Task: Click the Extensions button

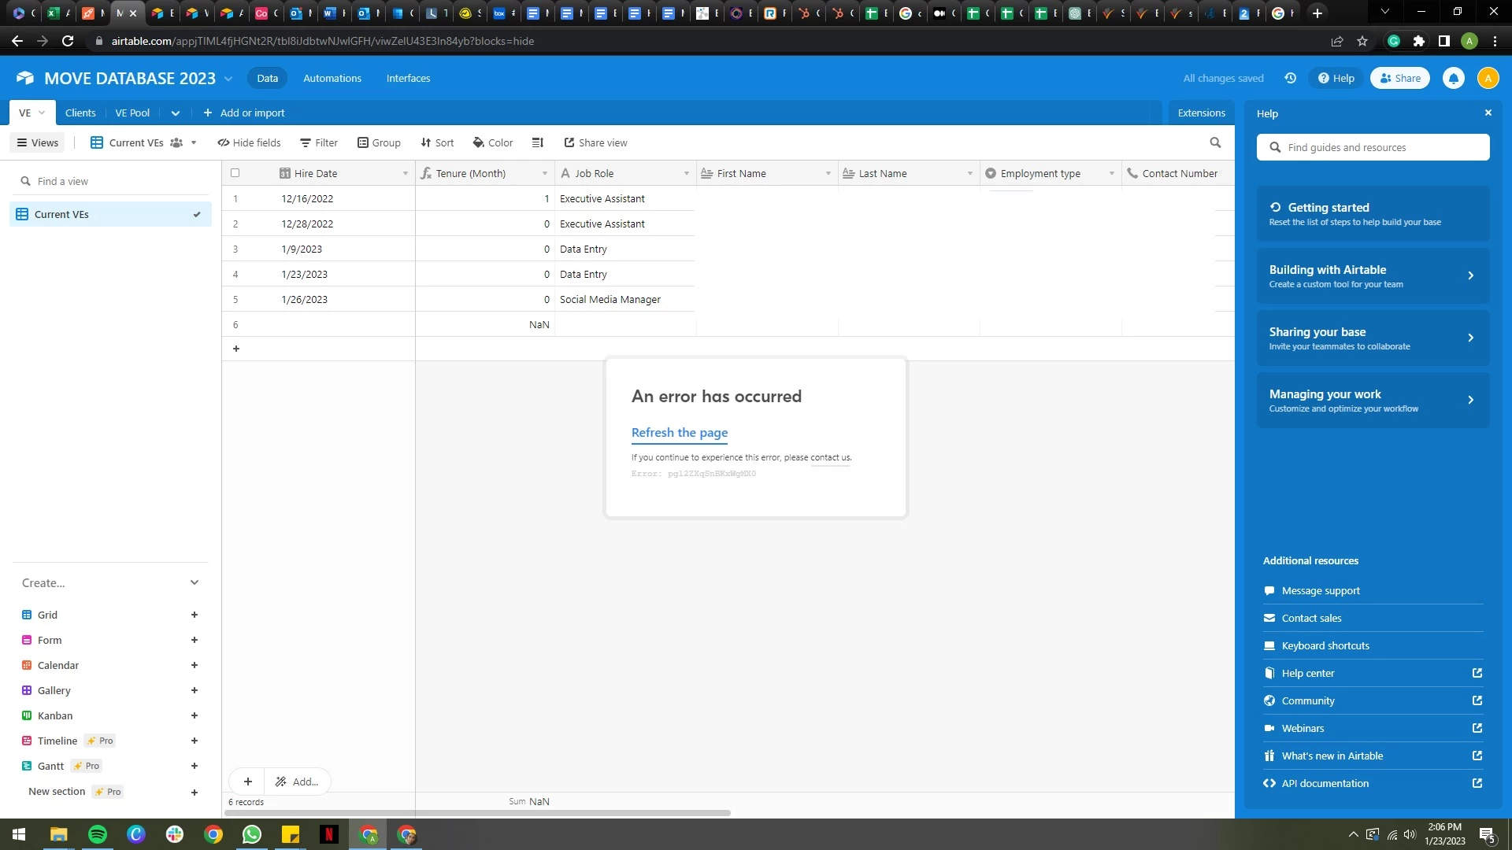Action: tap(1200, 113)
